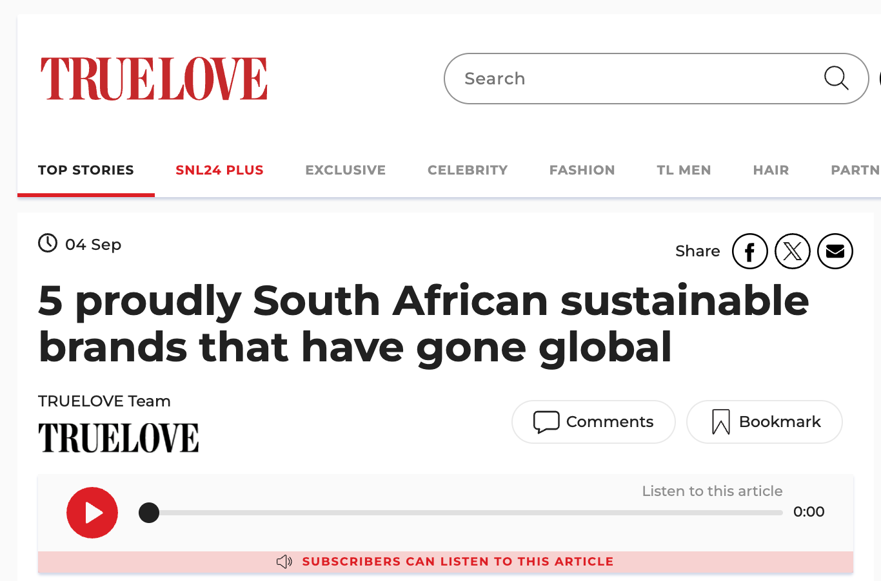881x581 pixels.
Task: Click the audio progress slider handle
Action: click(x=149, y=513)
